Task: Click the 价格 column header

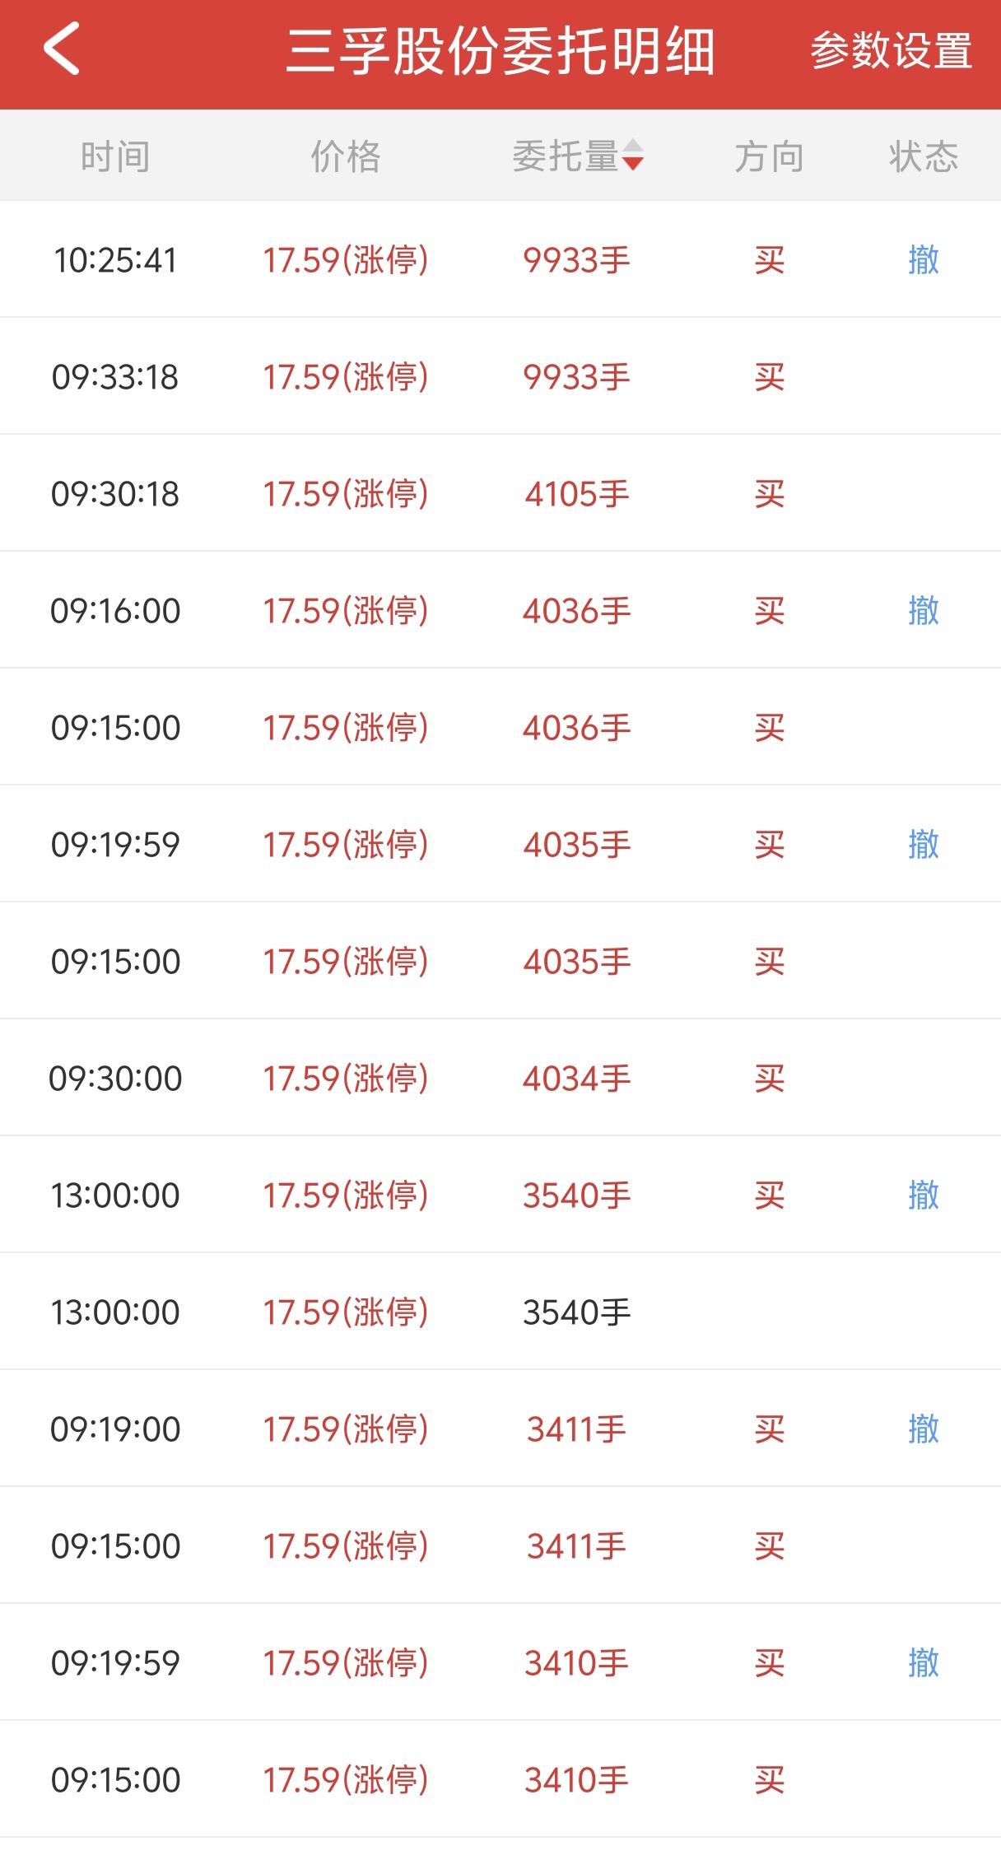Action: pyautogui.click(x=346, y=156)
